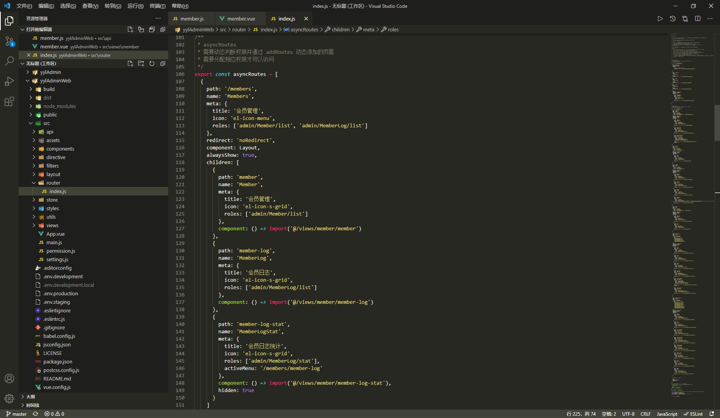Open the Manage gear icon
Viewport: 720px width, 418px height.
pyautogui.click(x=9, y=398)
